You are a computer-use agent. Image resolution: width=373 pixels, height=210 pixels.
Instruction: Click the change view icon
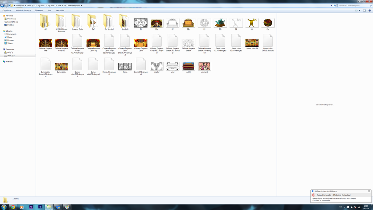pyautogui.click(x=356, y=11)
